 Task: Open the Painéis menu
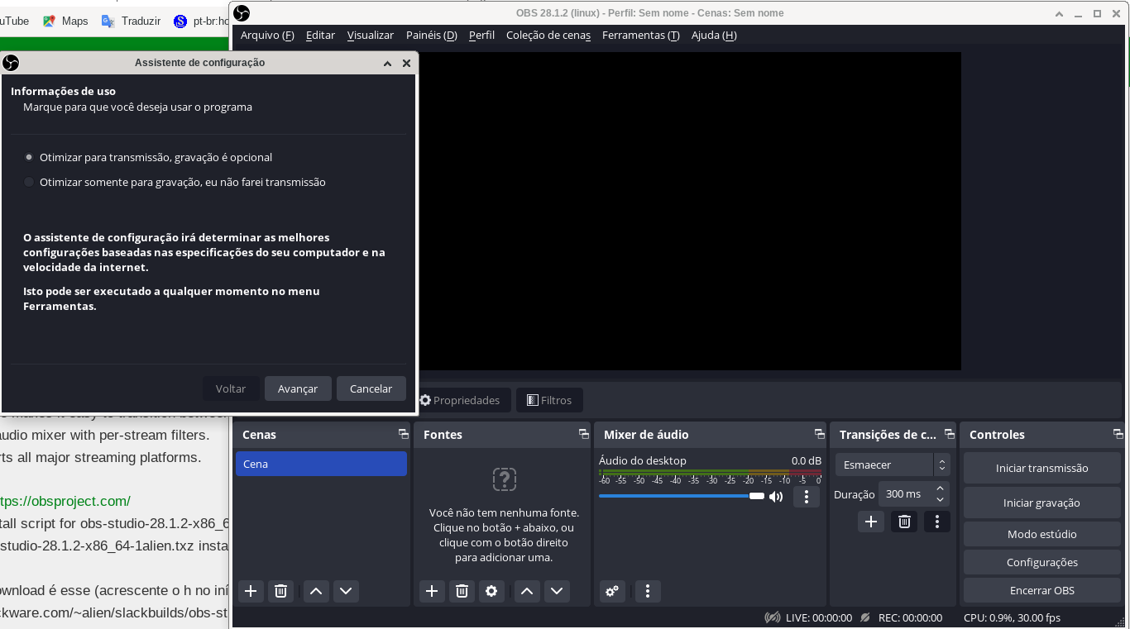(432, 35)
